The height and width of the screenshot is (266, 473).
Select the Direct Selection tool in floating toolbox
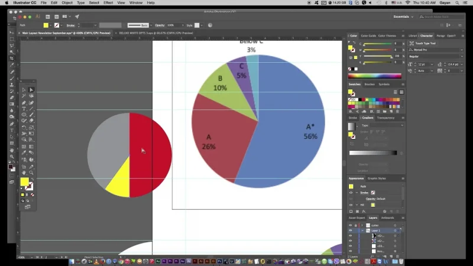pos(31,90)
